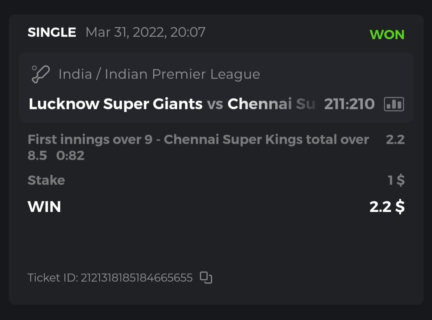Click the 211:210 match score
Screen dimensions: 432x320
349,104
